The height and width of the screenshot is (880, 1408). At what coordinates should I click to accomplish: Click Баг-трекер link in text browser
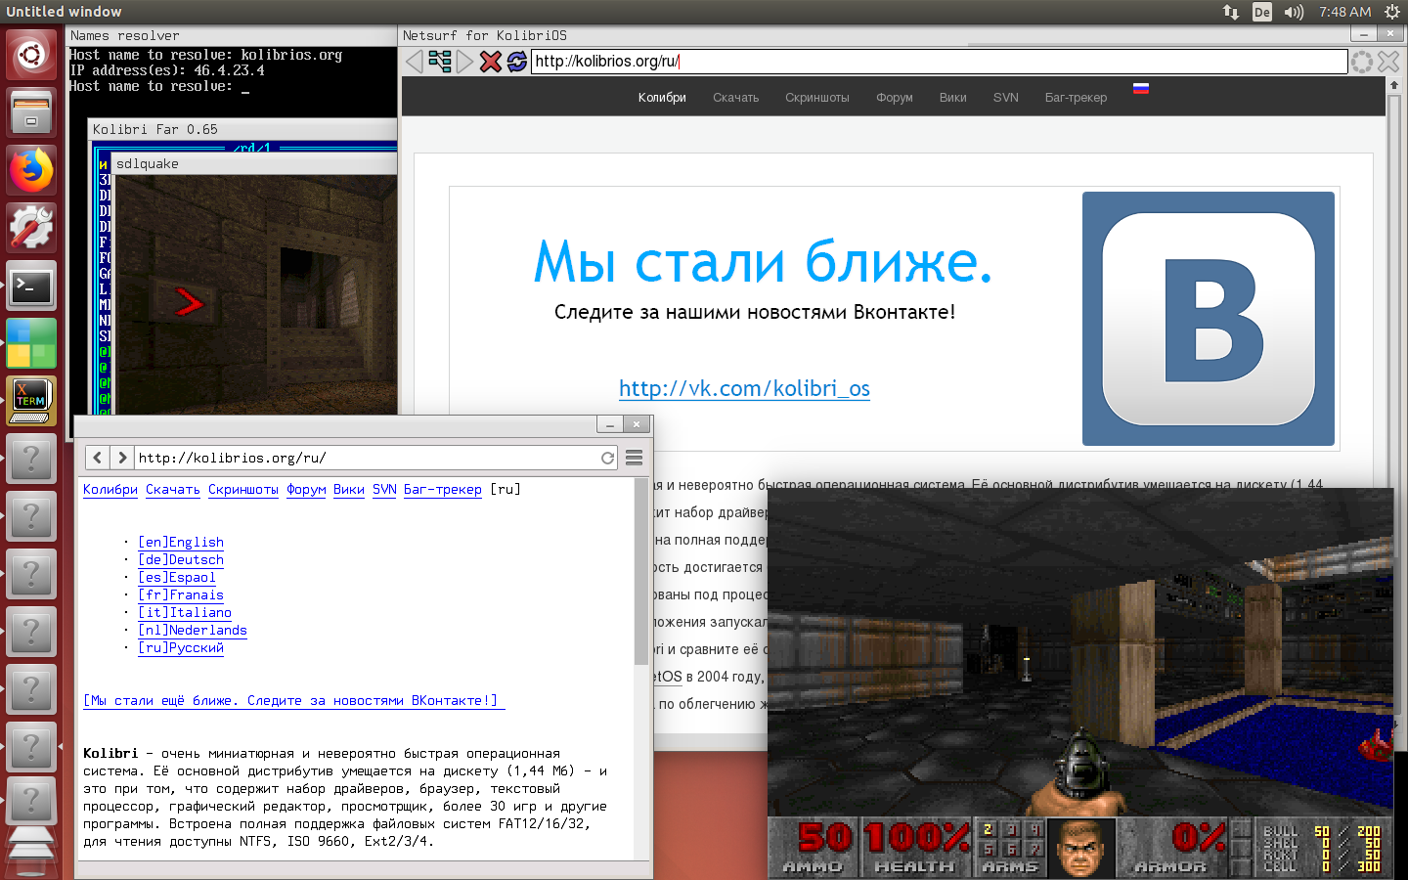coord(443,489)
